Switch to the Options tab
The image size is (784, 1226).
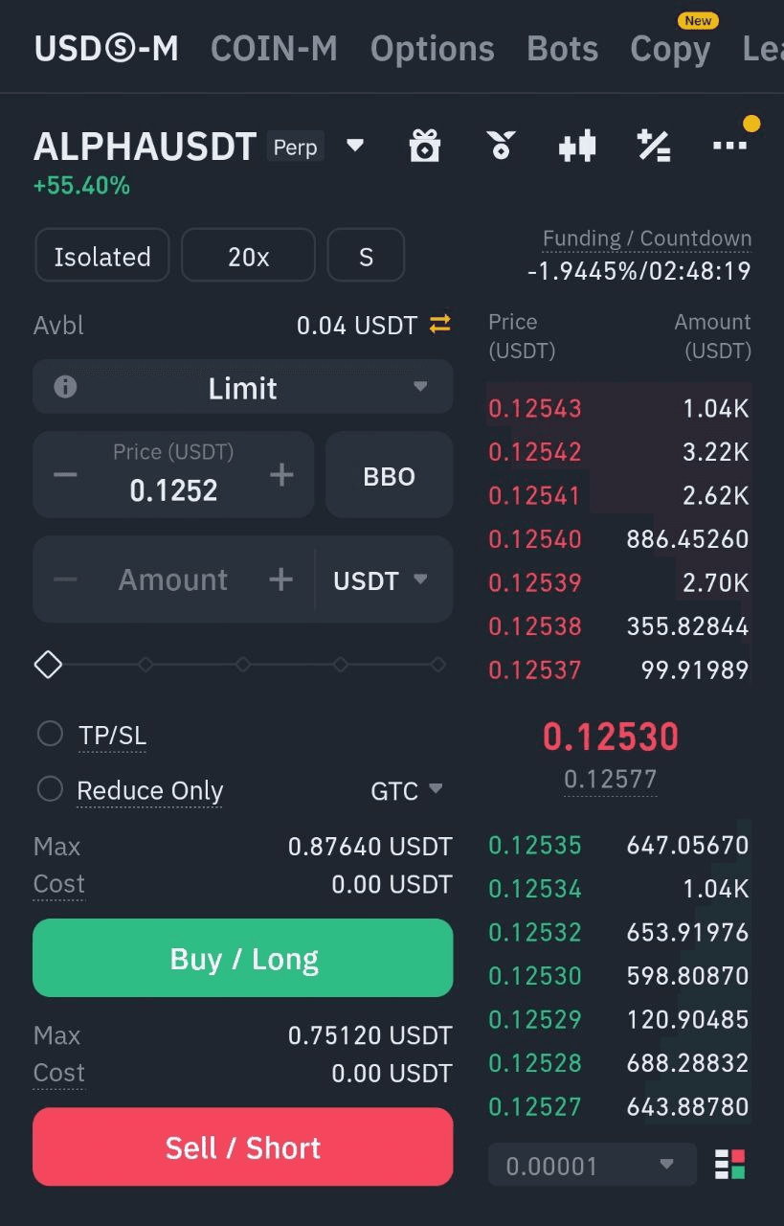pos(433,49)
